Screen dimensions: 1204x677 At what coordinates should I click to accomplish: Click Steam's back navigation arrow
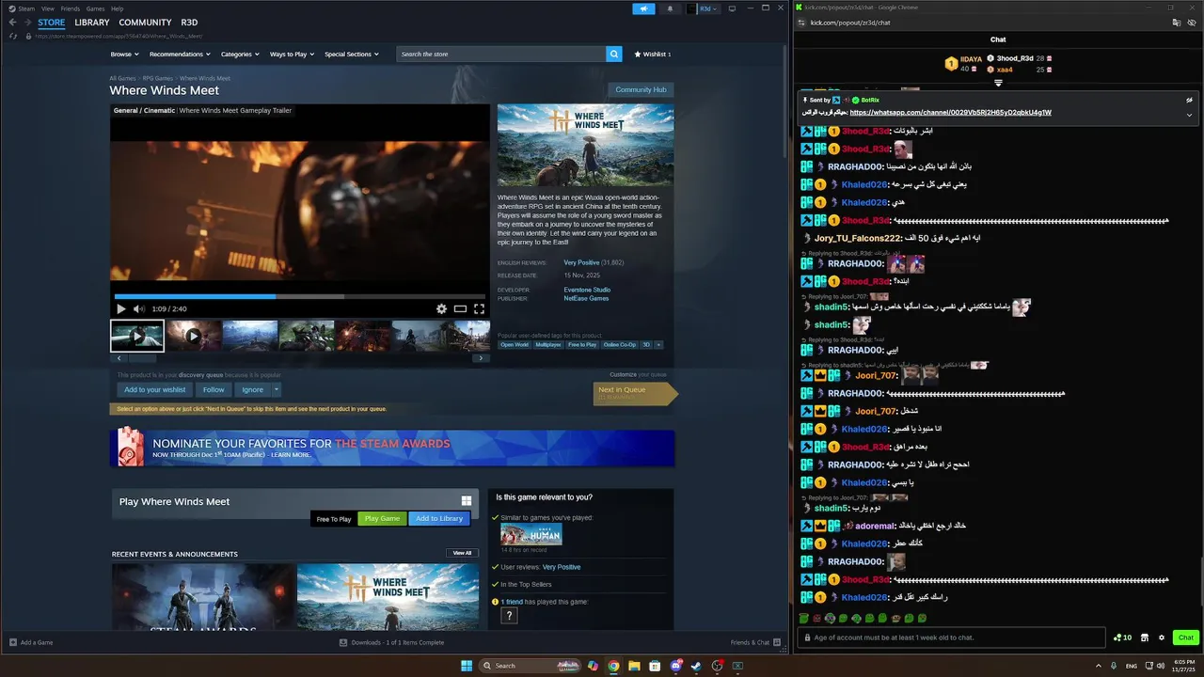click(x=13, y=22)
